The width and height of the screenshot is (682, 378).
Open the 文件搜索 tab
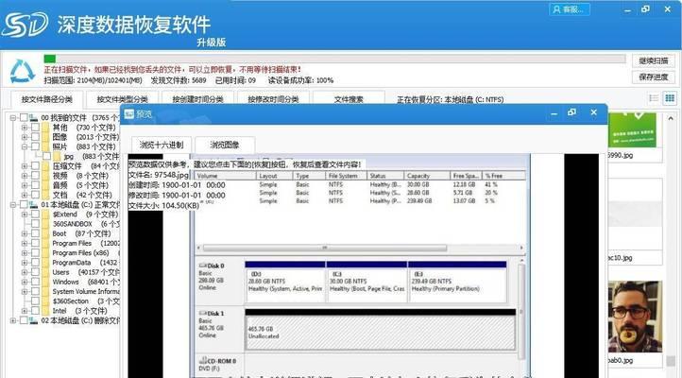pos(349,99)
